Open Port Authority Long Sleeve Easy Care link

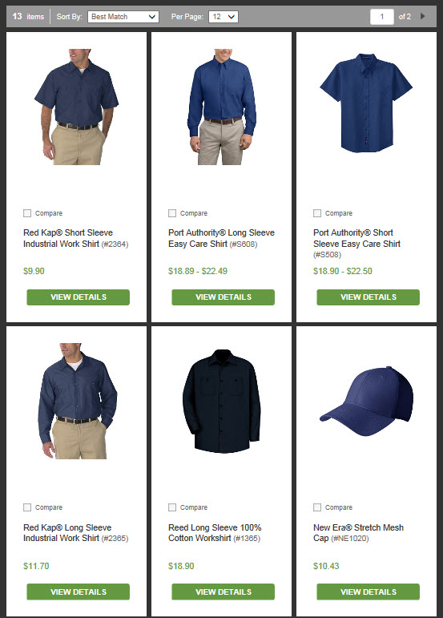221,238
